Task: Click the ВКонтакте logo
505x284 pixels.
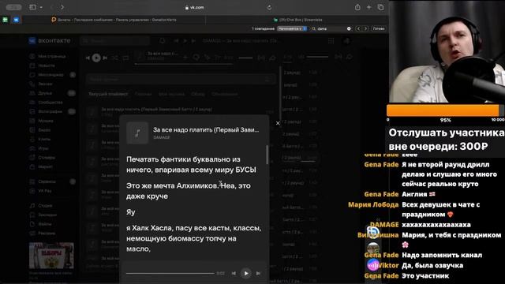Action: (50, 40)
